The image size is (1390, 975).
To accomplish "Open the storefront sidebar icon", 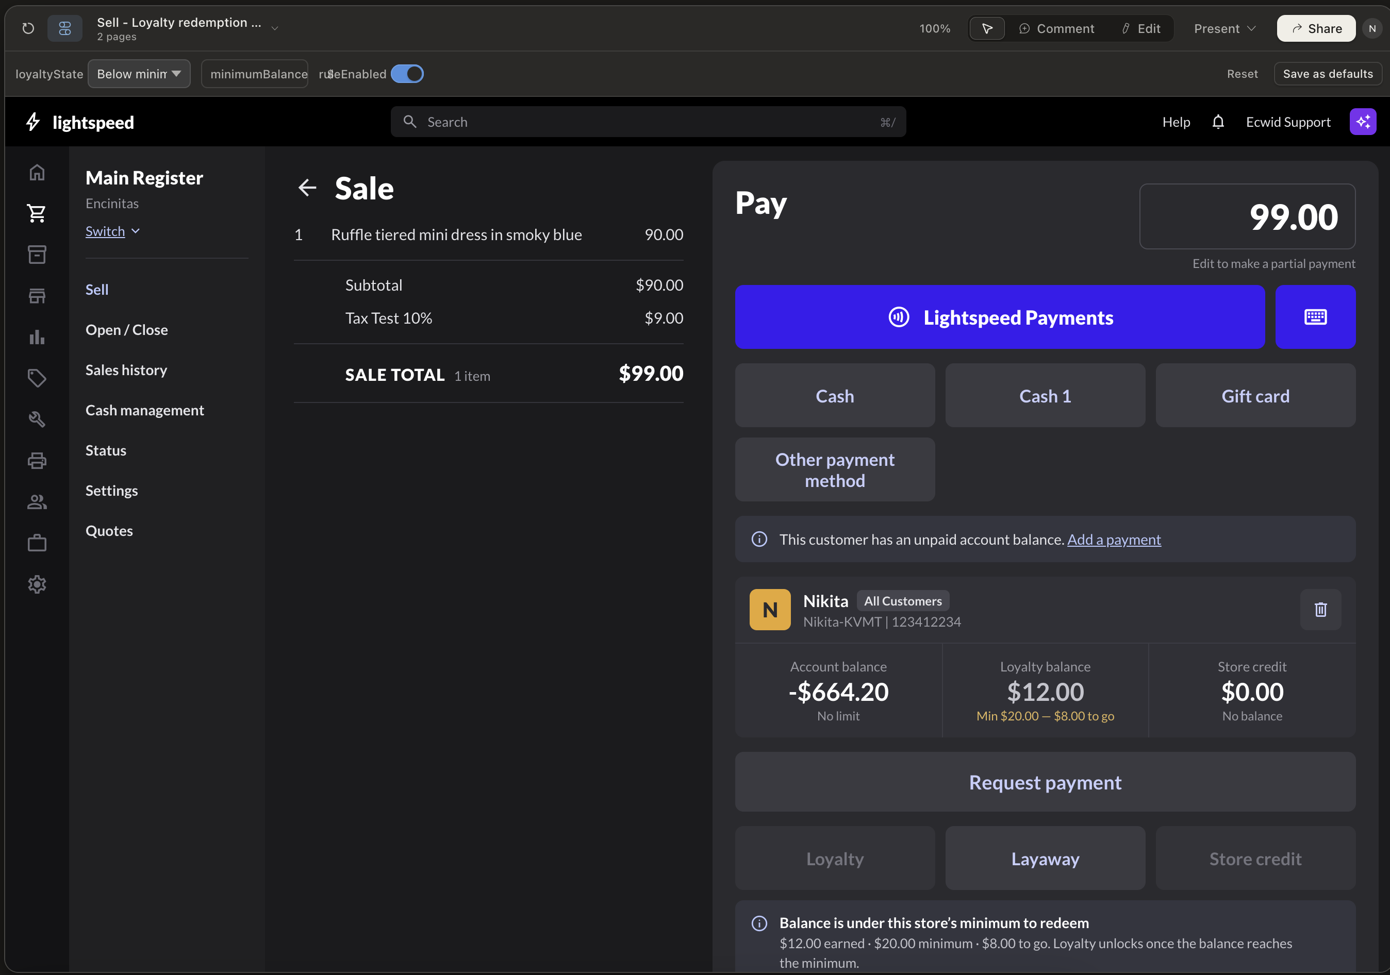I will pos(37,295).
